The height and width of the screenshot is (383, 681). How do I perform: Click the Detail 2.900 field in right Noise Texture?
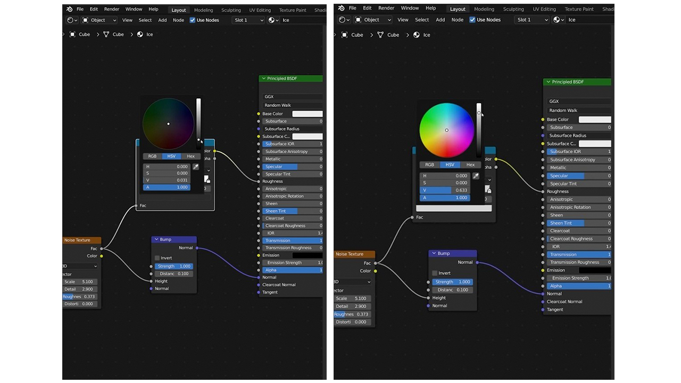(352, 306)
